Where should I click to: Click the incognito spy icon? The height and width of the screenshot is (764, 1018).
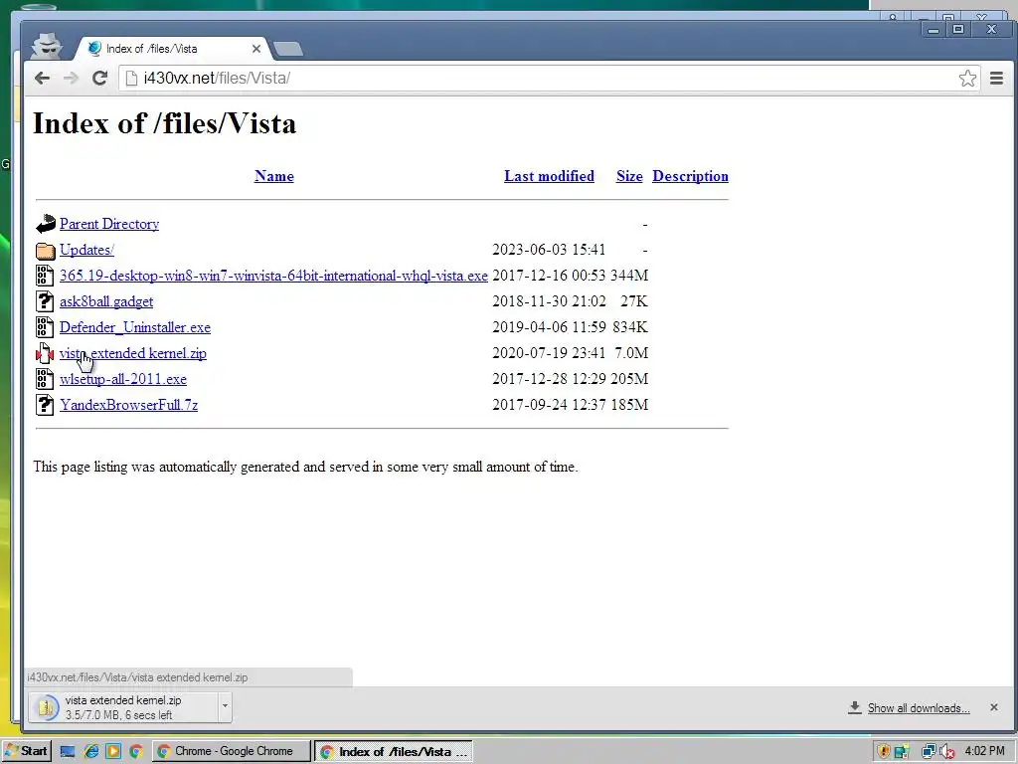47,46
